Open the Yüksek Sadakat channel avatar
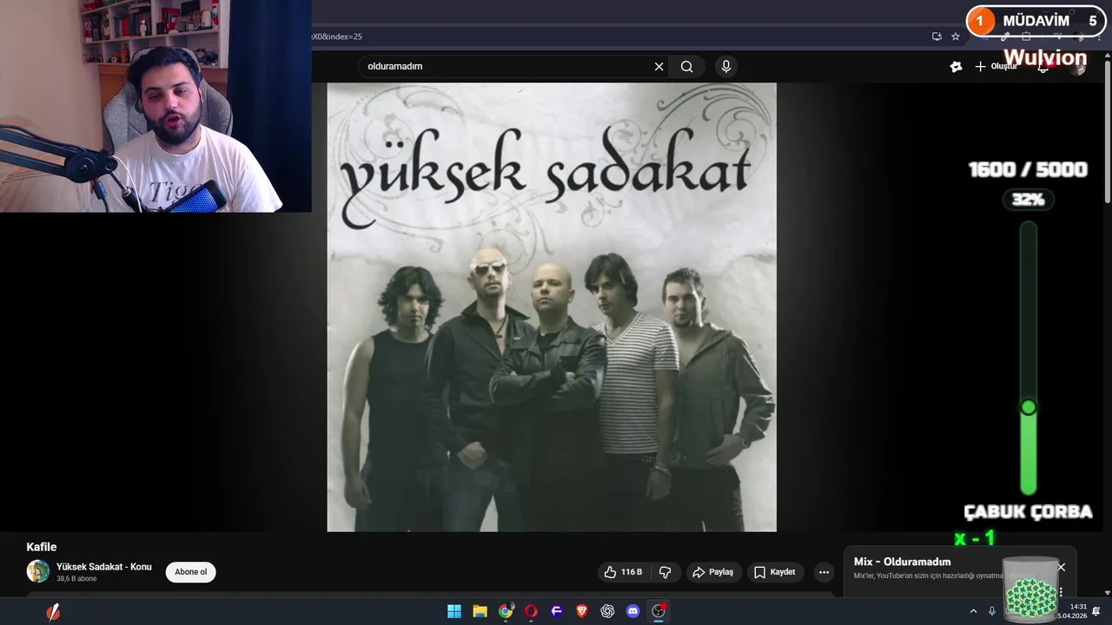Viewport: 1112px width, 625px height. coord(38,571)
